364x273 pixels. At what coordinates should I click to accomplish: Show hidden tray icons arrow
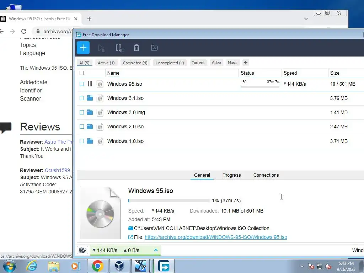(302, 267)
